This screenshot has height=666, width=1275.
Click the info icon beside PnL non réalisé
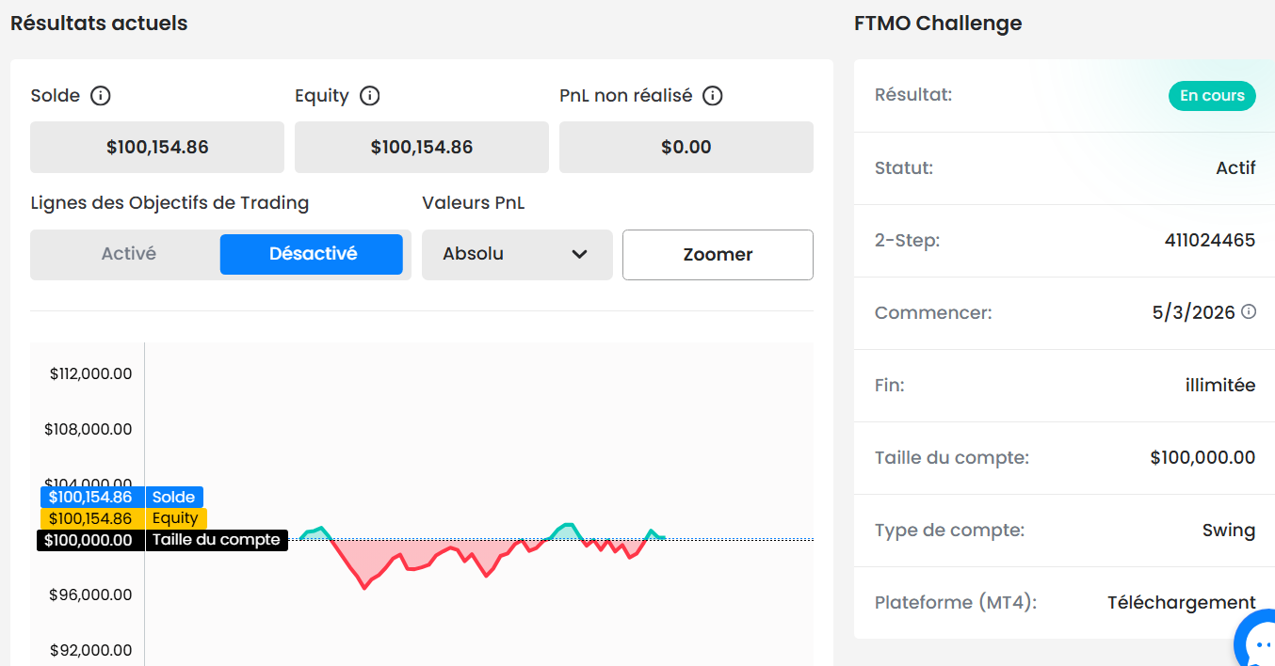(x=713, y=96)
